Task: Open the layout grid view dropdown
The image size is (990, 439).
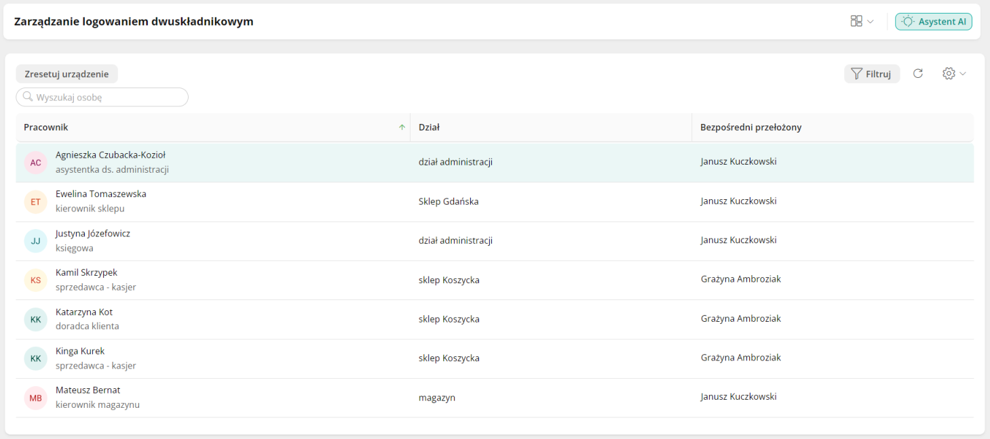Action: [x=861, y=22]
